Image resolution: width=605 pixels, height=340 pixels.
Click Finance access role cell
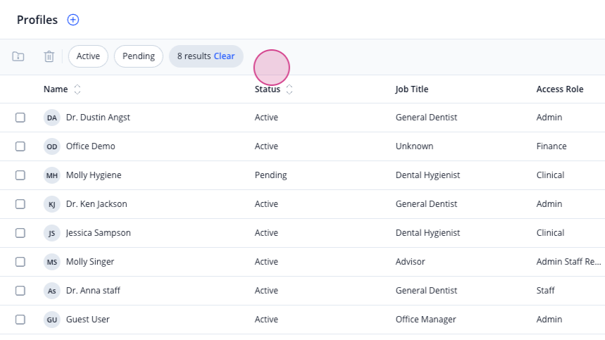(551, 146)
